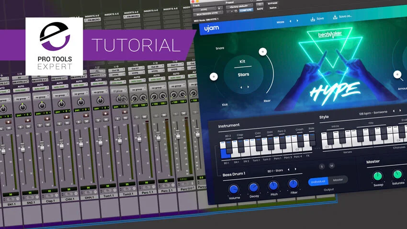This screenshot has height=229, width=407.
Task: Mute the instrument with the M button in HYPE
Action: coord(332,166)
